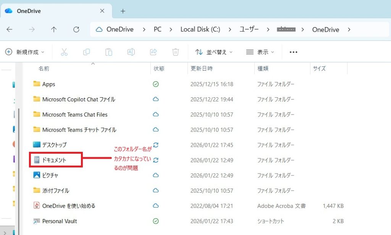Click the Copy icon in toolbar
The width and height of the screenshot is (391, 235).
[87, 52]
